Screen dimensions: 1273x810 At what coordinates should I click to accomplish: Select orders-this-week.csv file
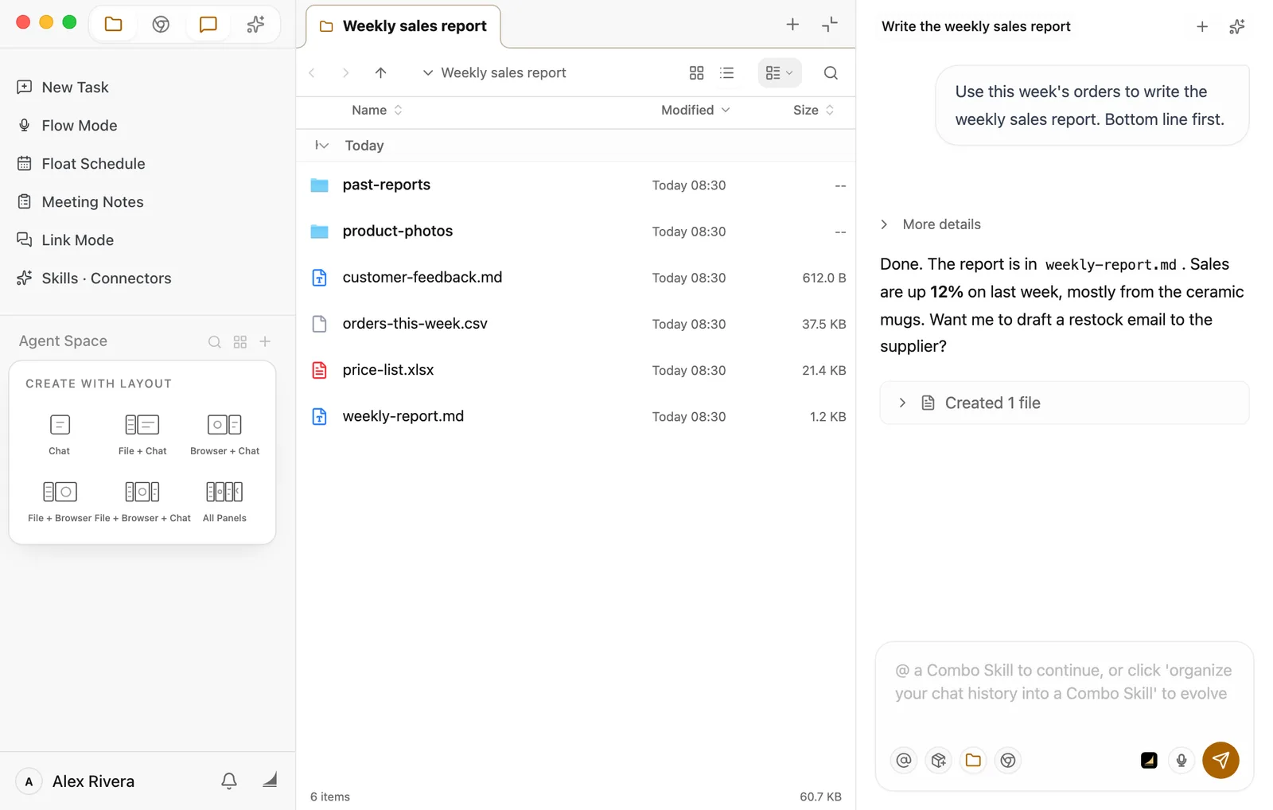coord(576,324)
